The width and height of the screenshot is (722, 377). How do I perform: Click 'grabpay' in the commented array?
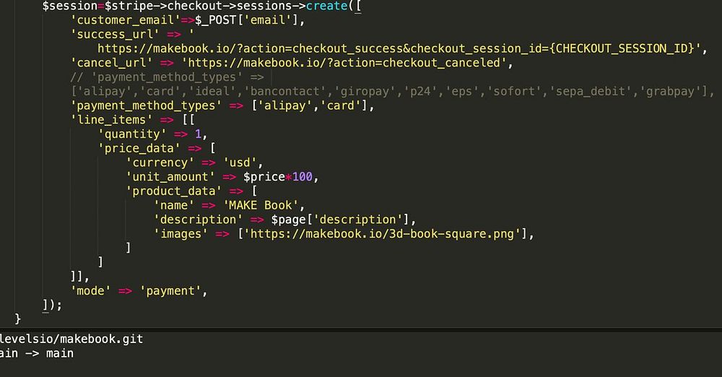click(670, 91)
